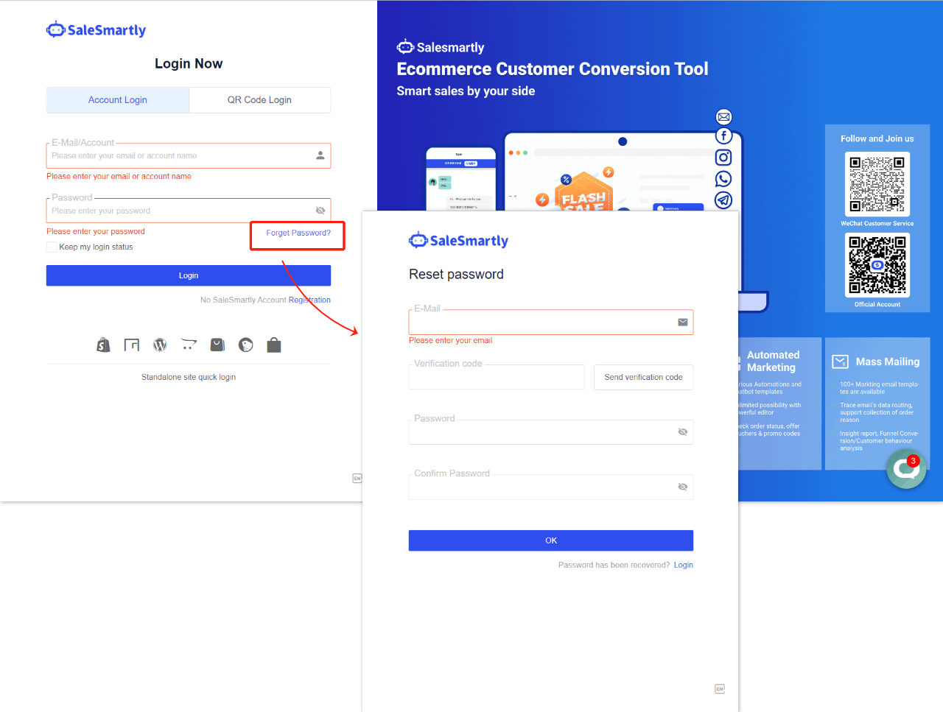Click the envelope icon in Reset E-Mail field
This screenshot has height=712, width=943.
(683, 322)
